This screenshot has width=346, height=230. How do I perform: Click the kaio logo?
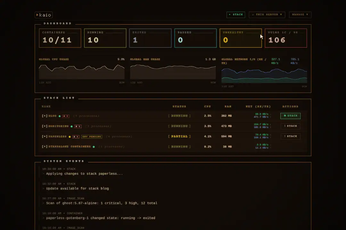(x=44, y=15)
